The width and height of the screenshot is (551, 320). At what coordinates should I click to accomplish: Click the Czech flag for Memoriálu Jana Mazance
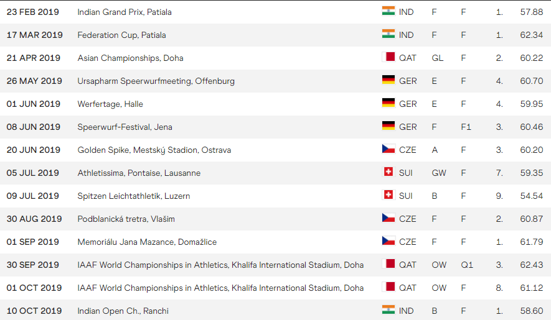[388, 241]
